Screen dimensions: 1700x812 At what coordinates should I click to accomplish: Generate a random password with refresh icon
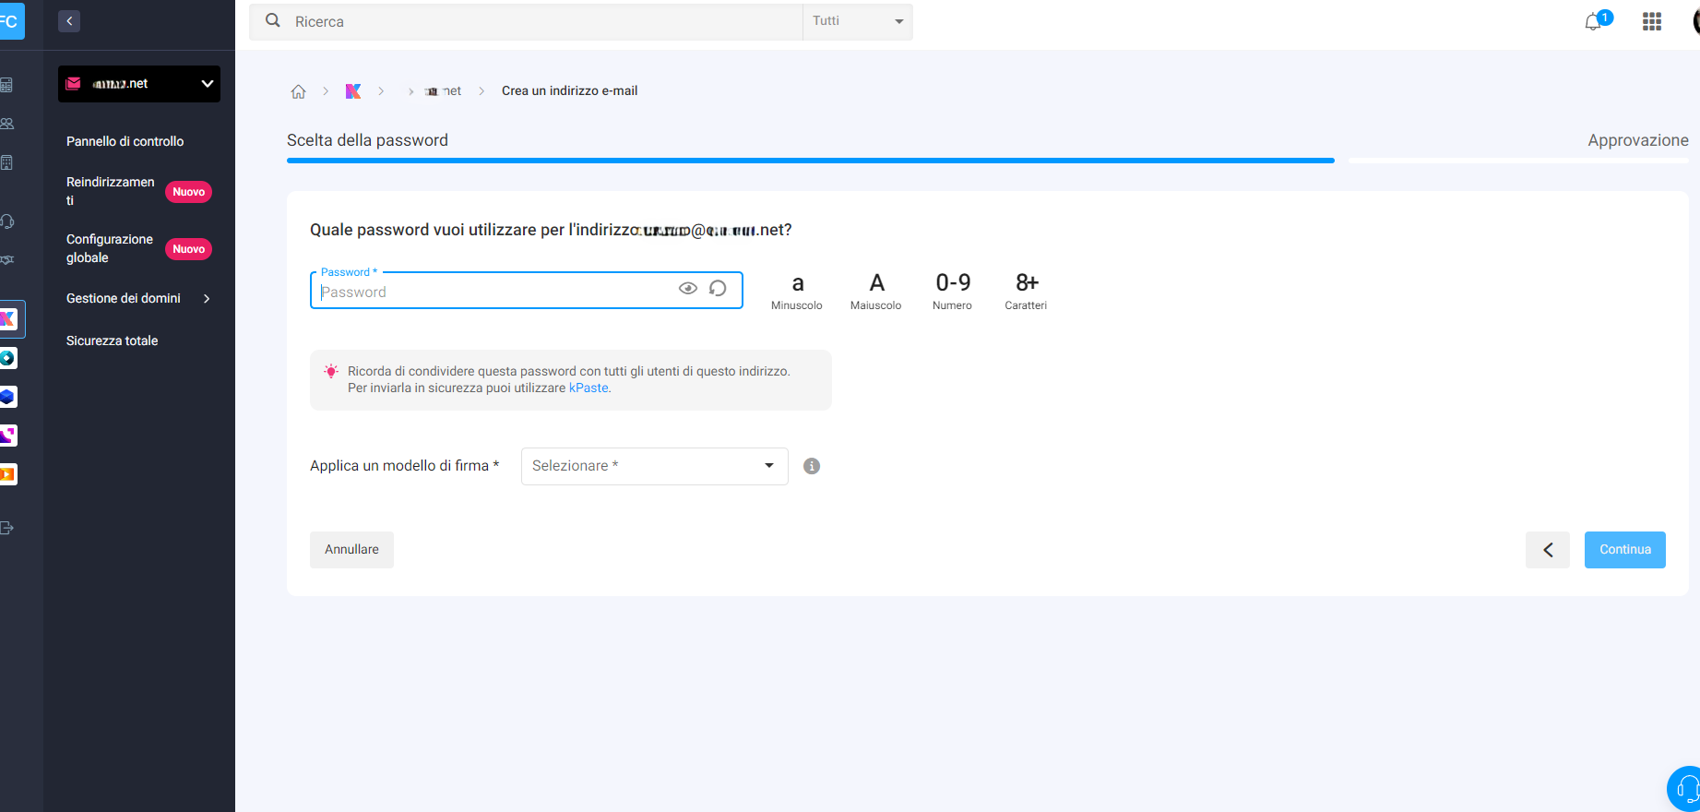tap(718, 289)
